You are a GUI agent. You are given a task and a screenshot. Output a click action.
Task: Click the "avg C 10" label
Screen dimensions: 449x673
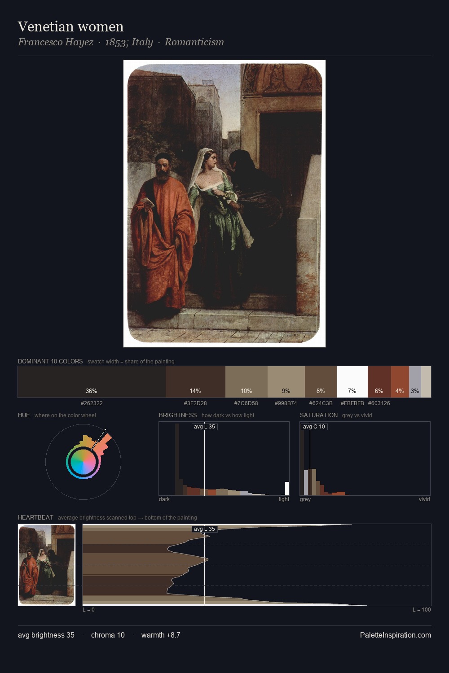314,427
